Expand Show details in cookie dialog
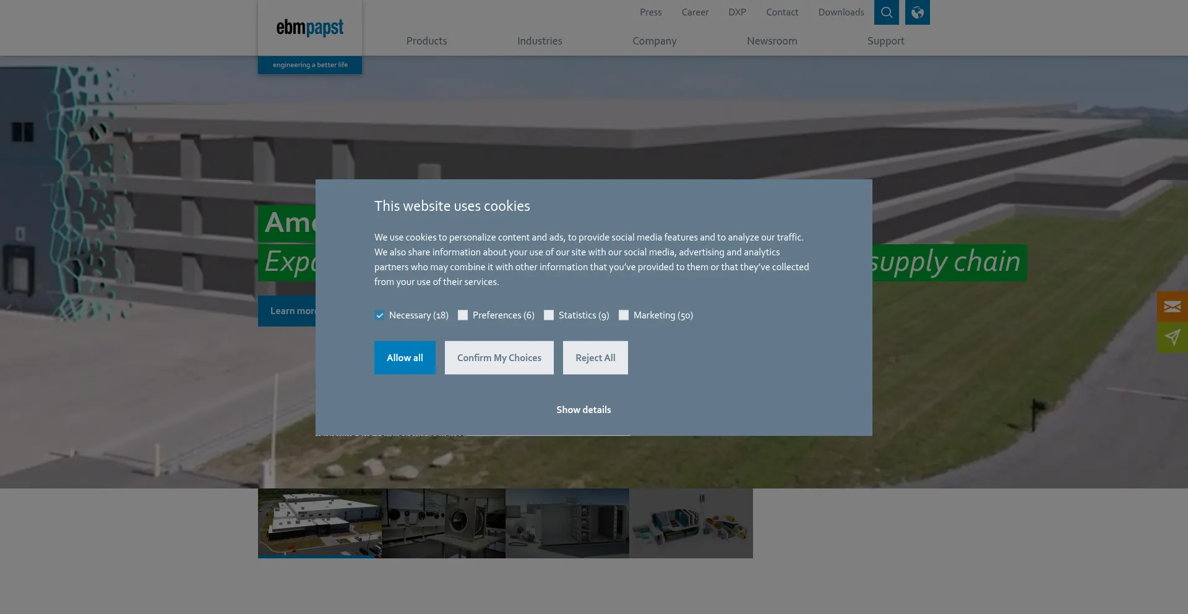This screenshot has width=1188, height=614. (583, 410)
